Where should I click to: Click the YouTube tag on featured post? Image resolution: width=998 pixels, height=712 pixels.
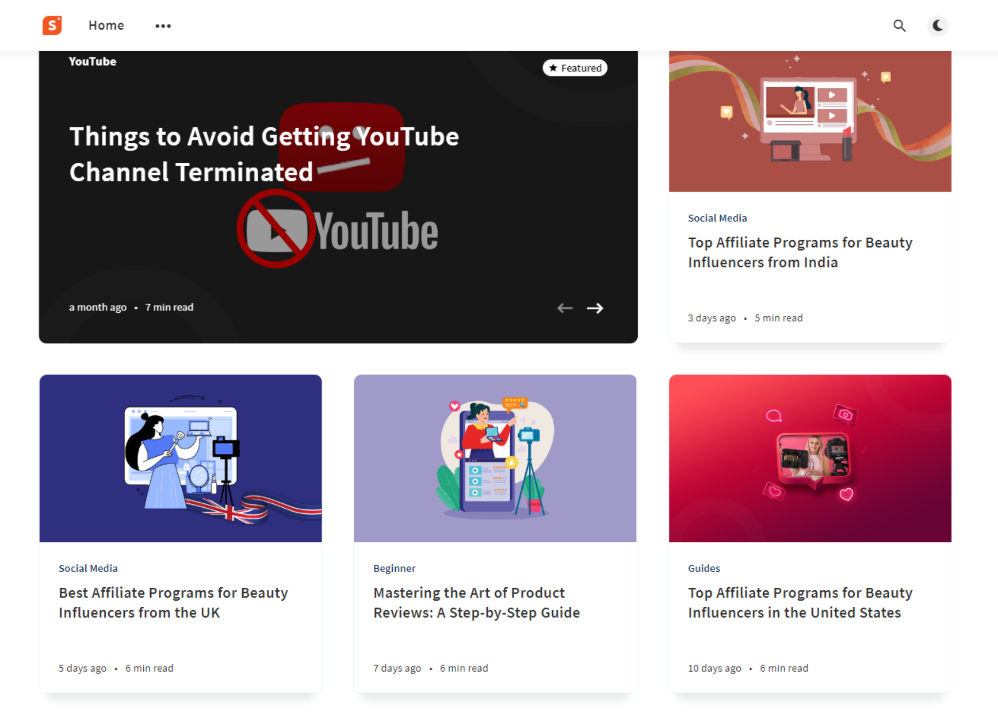[93, 61]
